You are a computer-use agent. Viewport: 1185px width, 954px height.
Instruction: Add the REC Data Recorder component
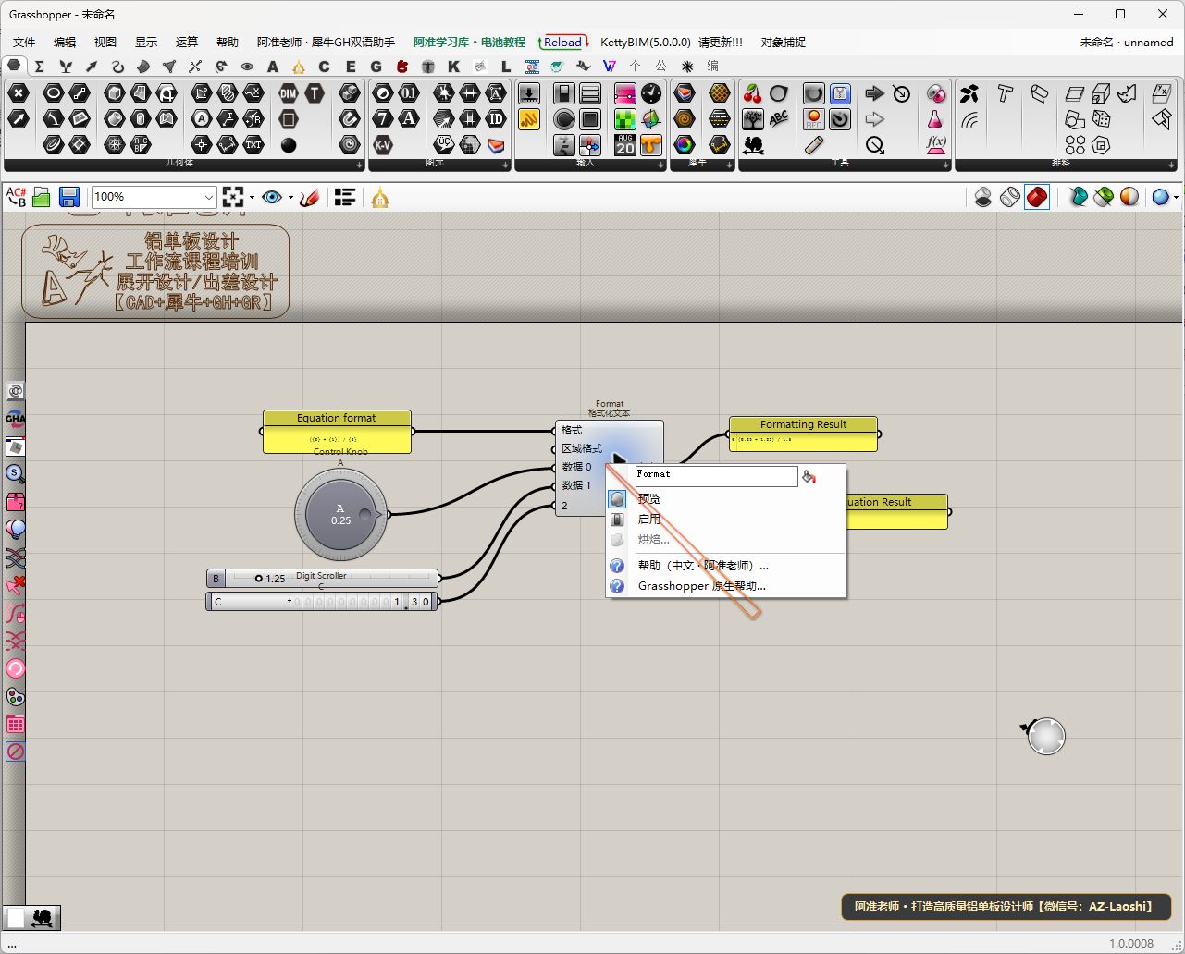[814, 119]
